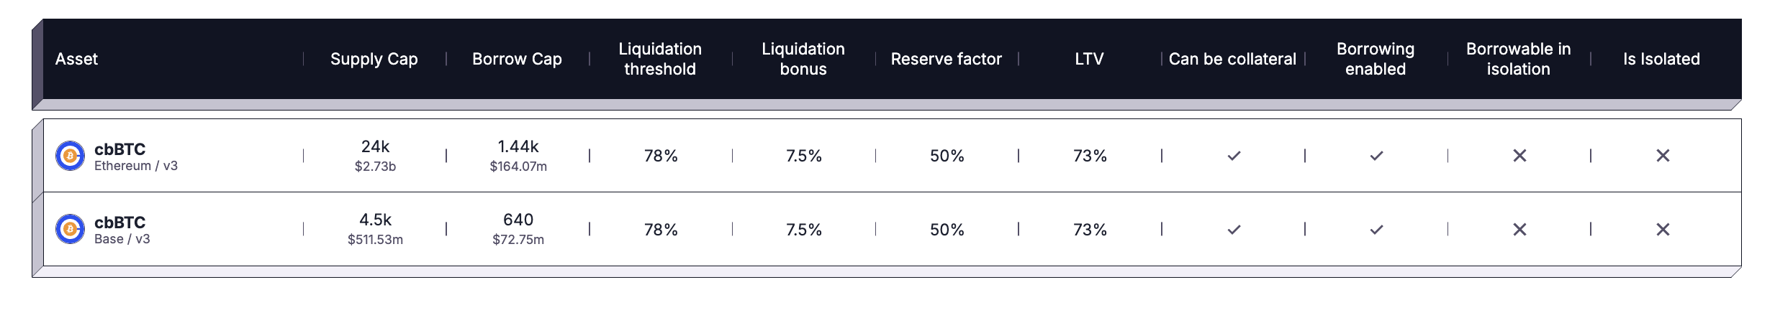Open the cbBTC Ethereum / v3 asset link

pos(120,150)
